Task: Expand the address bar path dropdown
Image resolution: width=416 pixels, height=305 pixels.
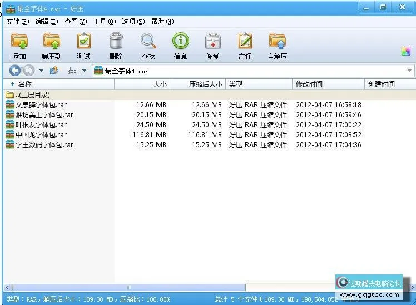Action: coord(409,71)
